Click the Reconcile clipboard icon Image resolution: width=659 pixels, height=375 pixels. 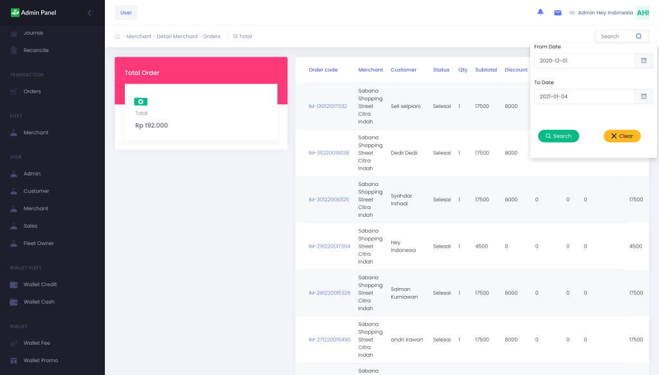(x=14, y=50)
